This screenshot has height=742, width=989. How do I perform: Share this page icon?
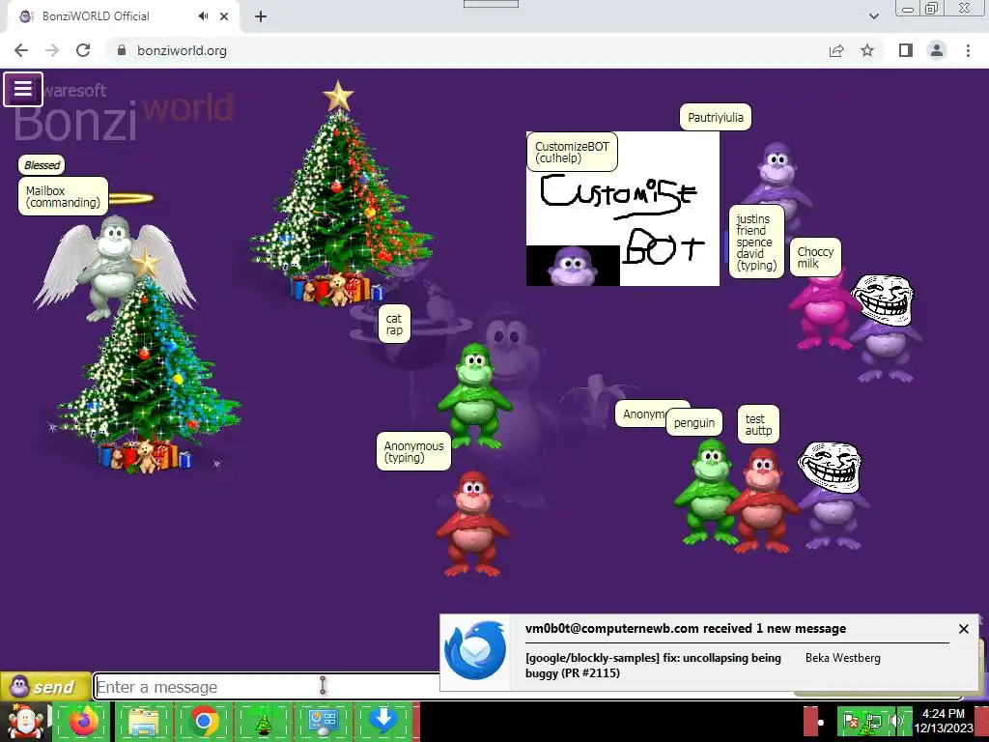pos(836,50)
